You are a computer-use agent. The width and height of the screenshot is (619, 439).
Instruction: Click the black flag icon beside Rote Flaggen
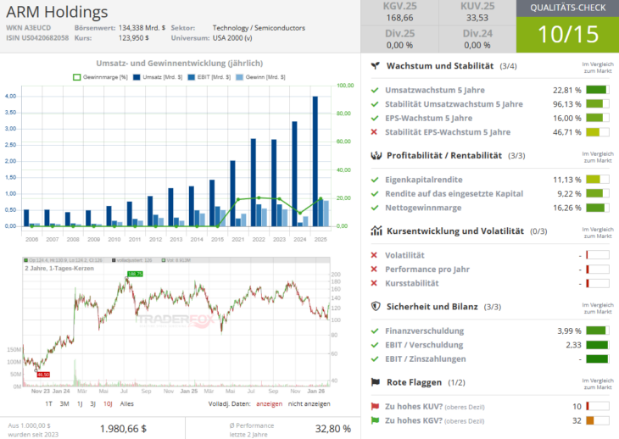[x=375, y=381]
